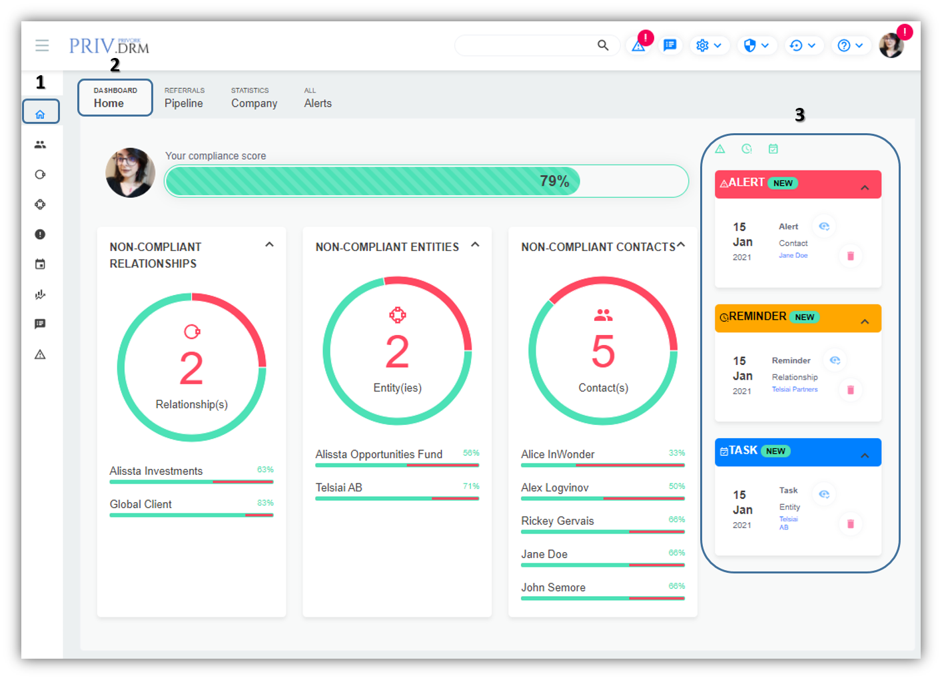The width and height of the screenshot is (942, 680).
Task: Open the hamburger menu icon
Action: click(x=42, y=45)
